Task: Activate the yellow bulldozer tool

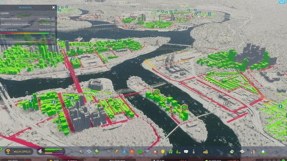Action: (x=205, y=151)
